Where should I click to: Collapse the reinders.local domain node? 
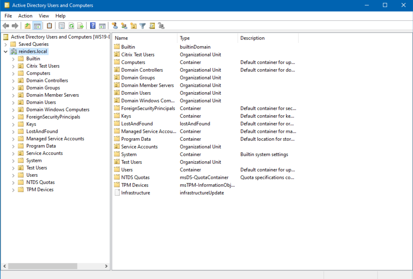point(6,51)
